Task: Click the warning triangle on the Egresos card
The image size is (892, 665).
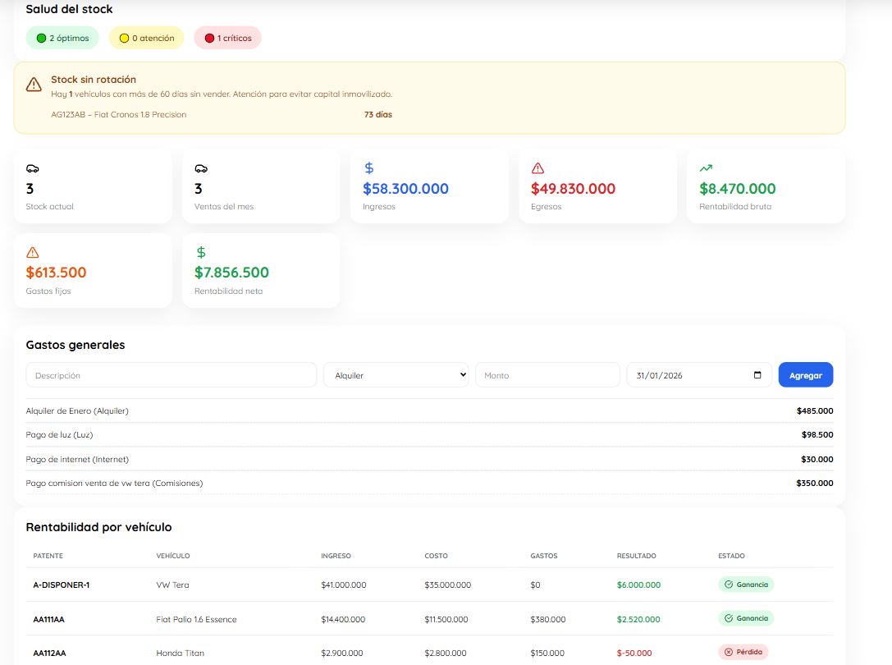Action: [x=537, y=167]
